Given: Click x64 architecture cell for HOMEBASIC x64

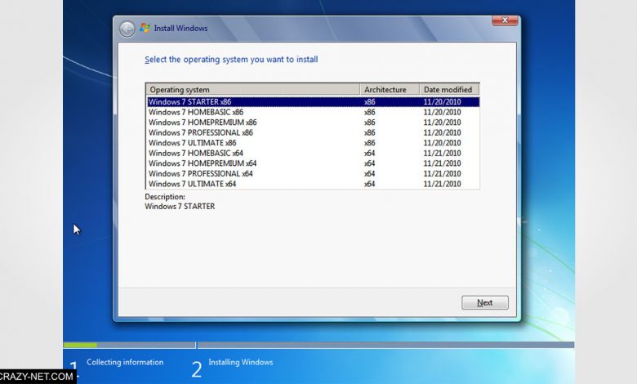Looking at the screenshot, I should (370, 154).
